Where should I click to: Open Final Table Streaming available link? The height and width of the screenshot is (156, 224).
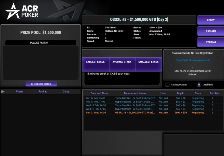click(193, 60)
